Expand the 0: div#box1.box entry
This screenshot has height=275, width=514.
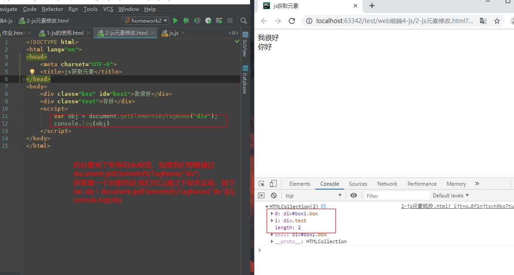pyautogui.click(x=272, y=214)
